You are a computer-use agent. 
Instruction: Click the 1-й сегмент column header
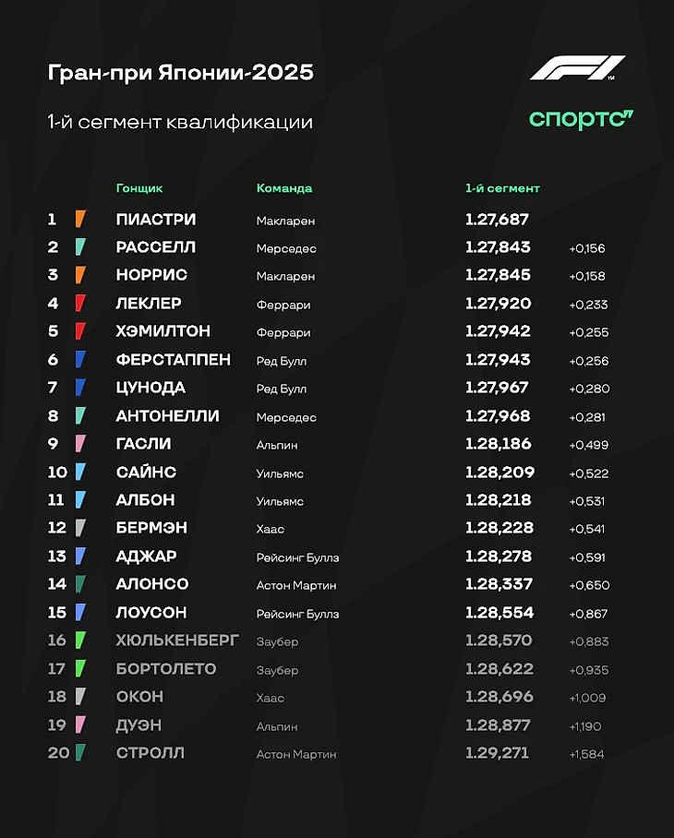(502, 188)
